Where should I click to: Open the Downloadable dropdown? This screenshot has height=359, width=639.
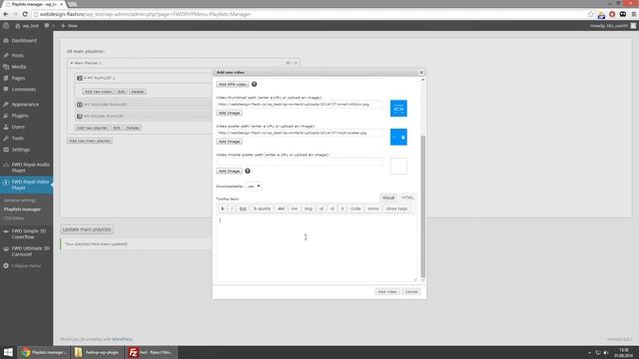click(x=254, y=186)
